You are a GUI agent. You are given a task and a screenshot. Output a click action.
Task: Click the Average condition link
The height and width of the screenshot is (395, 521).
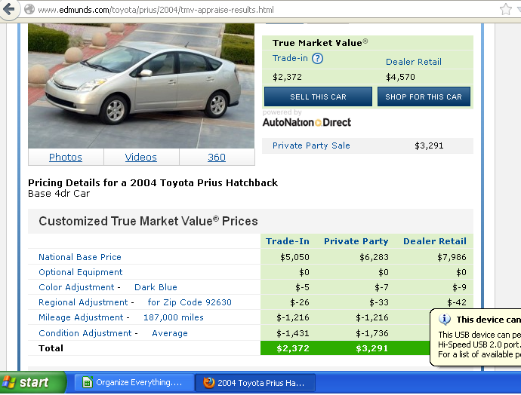(170, 333)
